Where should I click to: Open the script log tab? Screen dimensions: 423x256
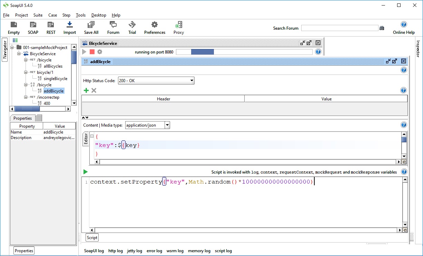coord(223,251)
